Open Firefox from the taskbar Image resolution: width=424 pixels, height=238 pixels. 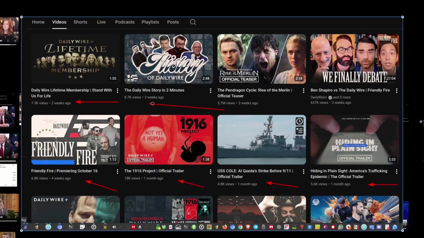pyautogui.click(x=225, y=227)
